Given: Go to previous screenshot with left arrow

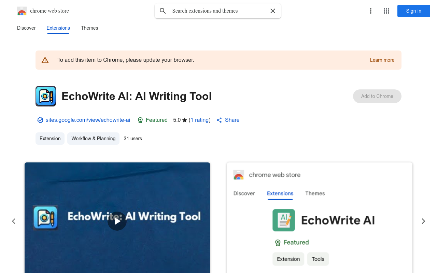Looking at the screenshot, I should [x=14, y=221].
